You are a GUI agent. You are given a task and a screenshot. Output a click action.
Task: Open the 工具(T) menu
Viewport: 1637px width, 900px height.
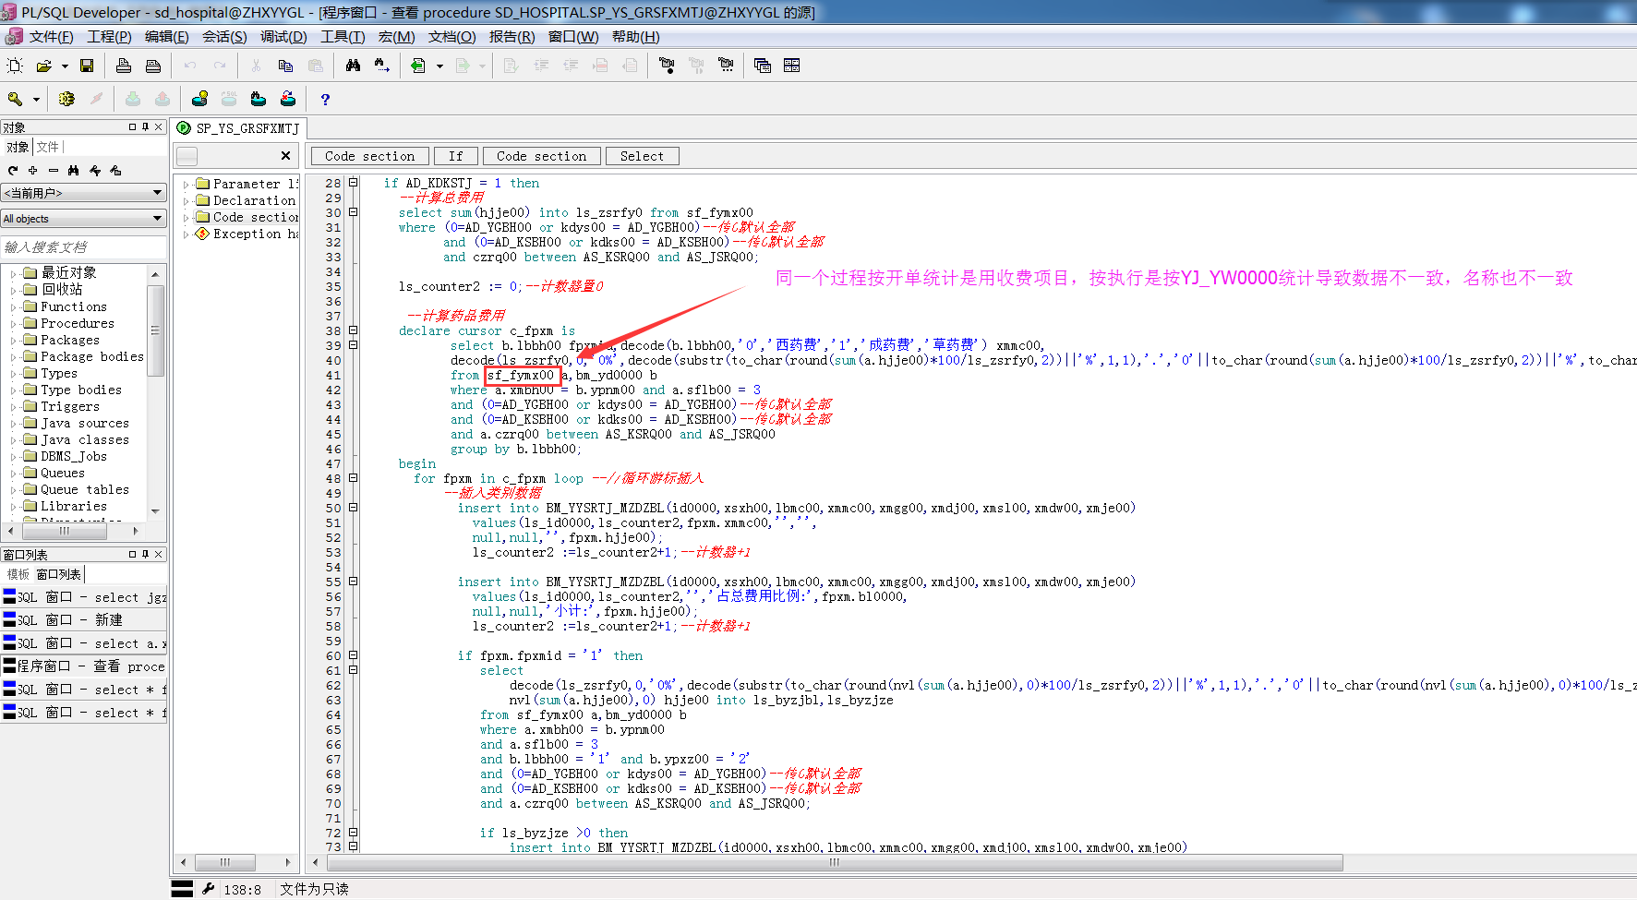pyautogui.click(x=342, y=37)
